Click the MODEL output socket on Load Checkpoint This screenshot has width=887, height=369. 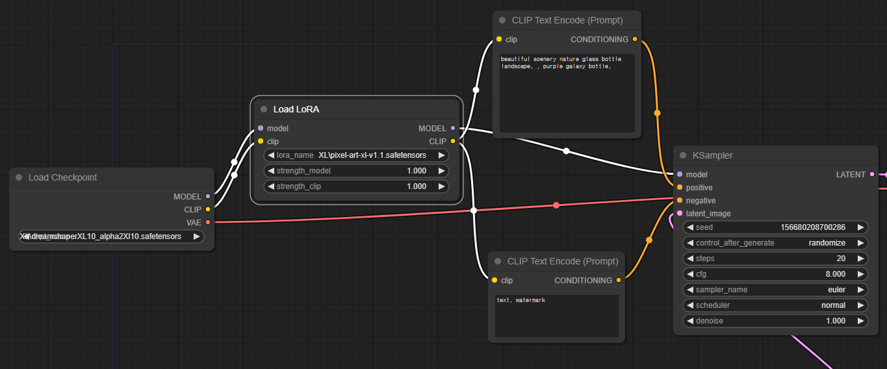coord(208,196)
